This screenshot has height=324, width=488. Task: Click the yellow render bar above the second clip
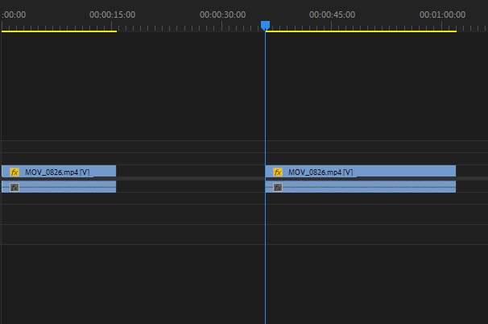pyautogui.click(x=361, y=31)
